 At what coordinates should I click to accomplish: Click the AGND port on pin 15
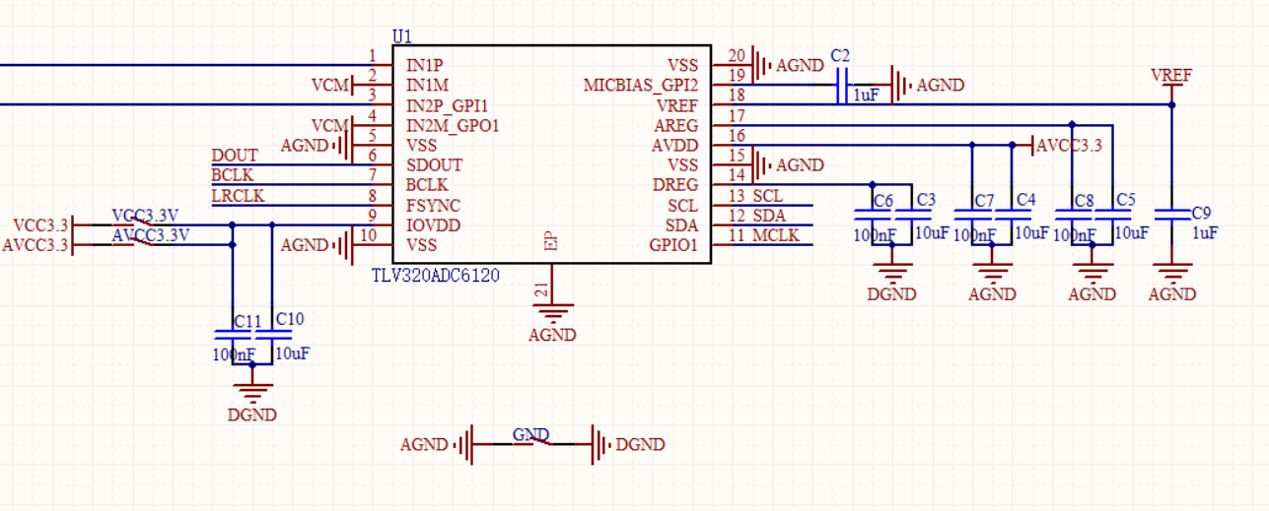[x=789, y=164]
